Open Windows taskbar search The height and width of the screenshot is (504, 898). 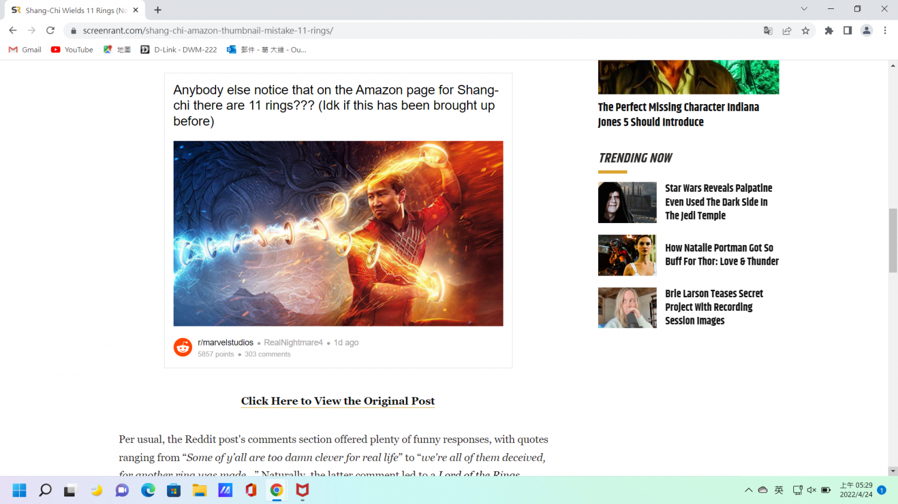pos(45,490)
